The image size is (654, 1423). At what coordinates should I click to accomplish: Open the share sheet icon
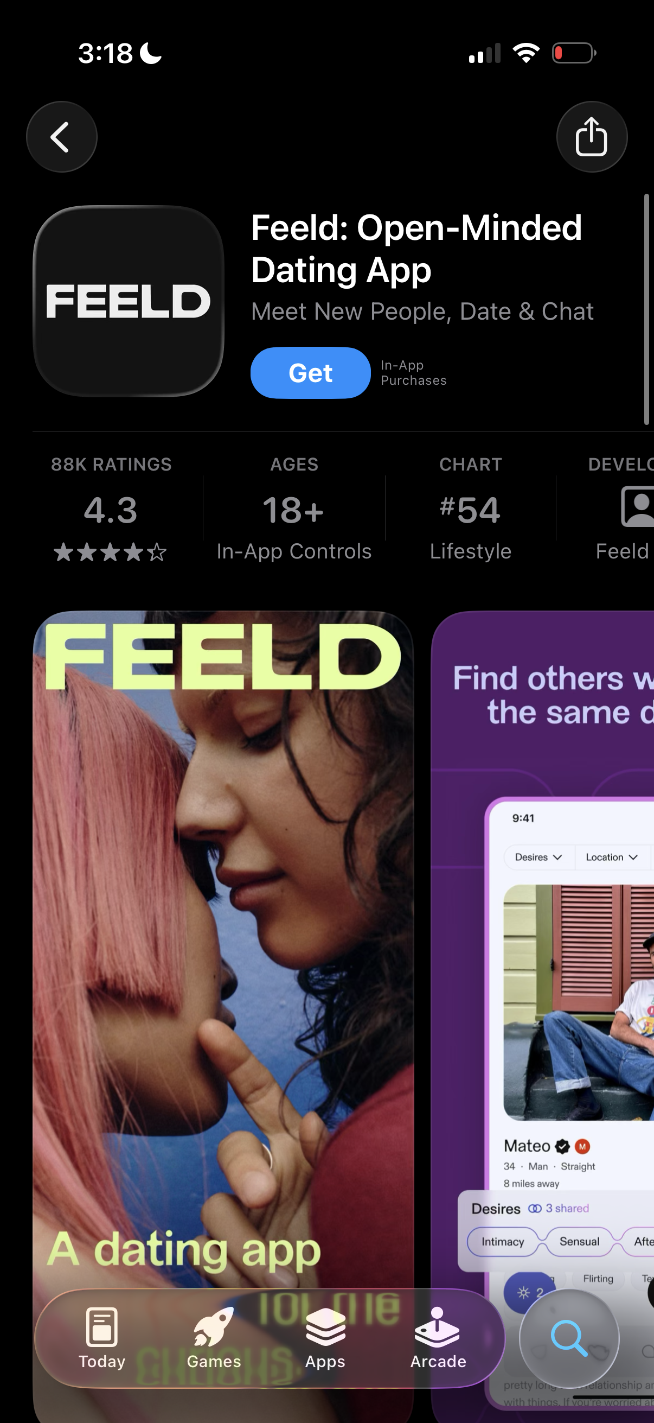tap(592, 137)
